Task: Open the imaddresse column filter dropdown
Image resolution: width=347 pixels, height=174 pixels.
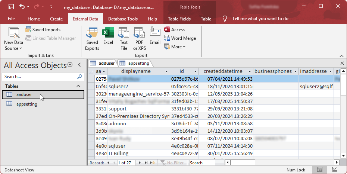Action: [x=331, y=71]
